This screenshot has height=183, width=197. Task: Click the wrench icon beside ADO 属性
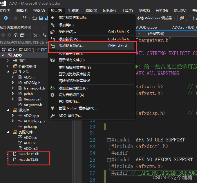53,116
